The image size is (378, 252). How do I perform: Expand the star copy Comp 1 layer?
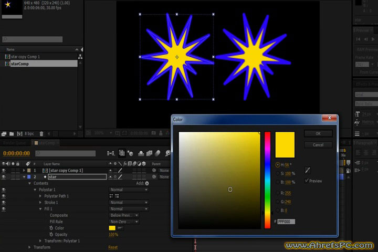coord(24,171)
